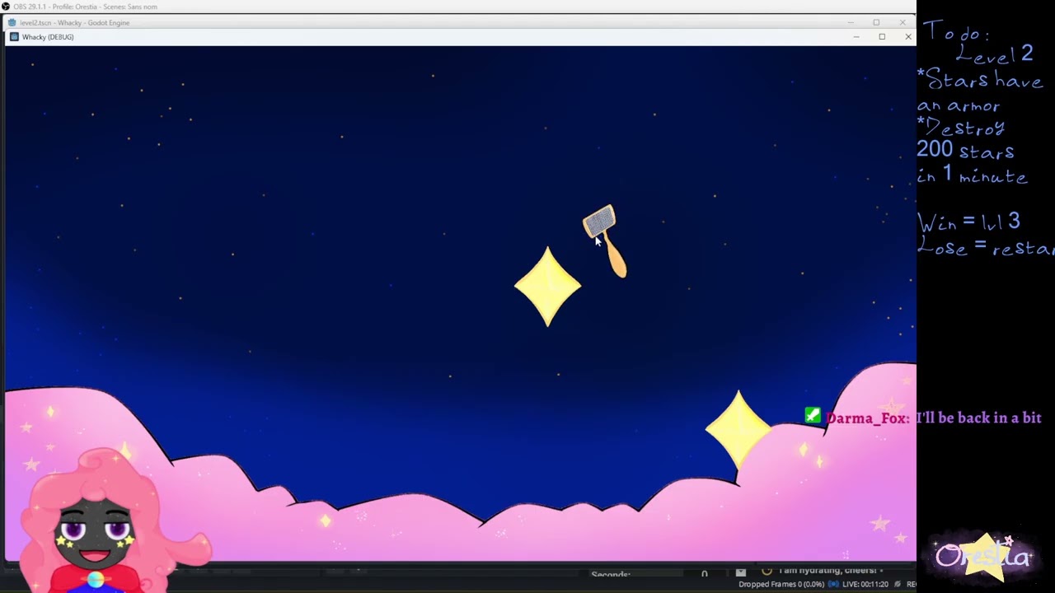Click the 'an armor' note line
Viewport: 1055px width, 593px height.
click(x=959, y=105)
